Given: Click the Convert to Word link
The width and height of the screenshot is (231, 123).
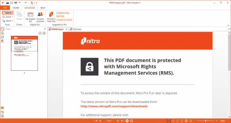Looking at the screenshot, I should click(x=64, y=20).
